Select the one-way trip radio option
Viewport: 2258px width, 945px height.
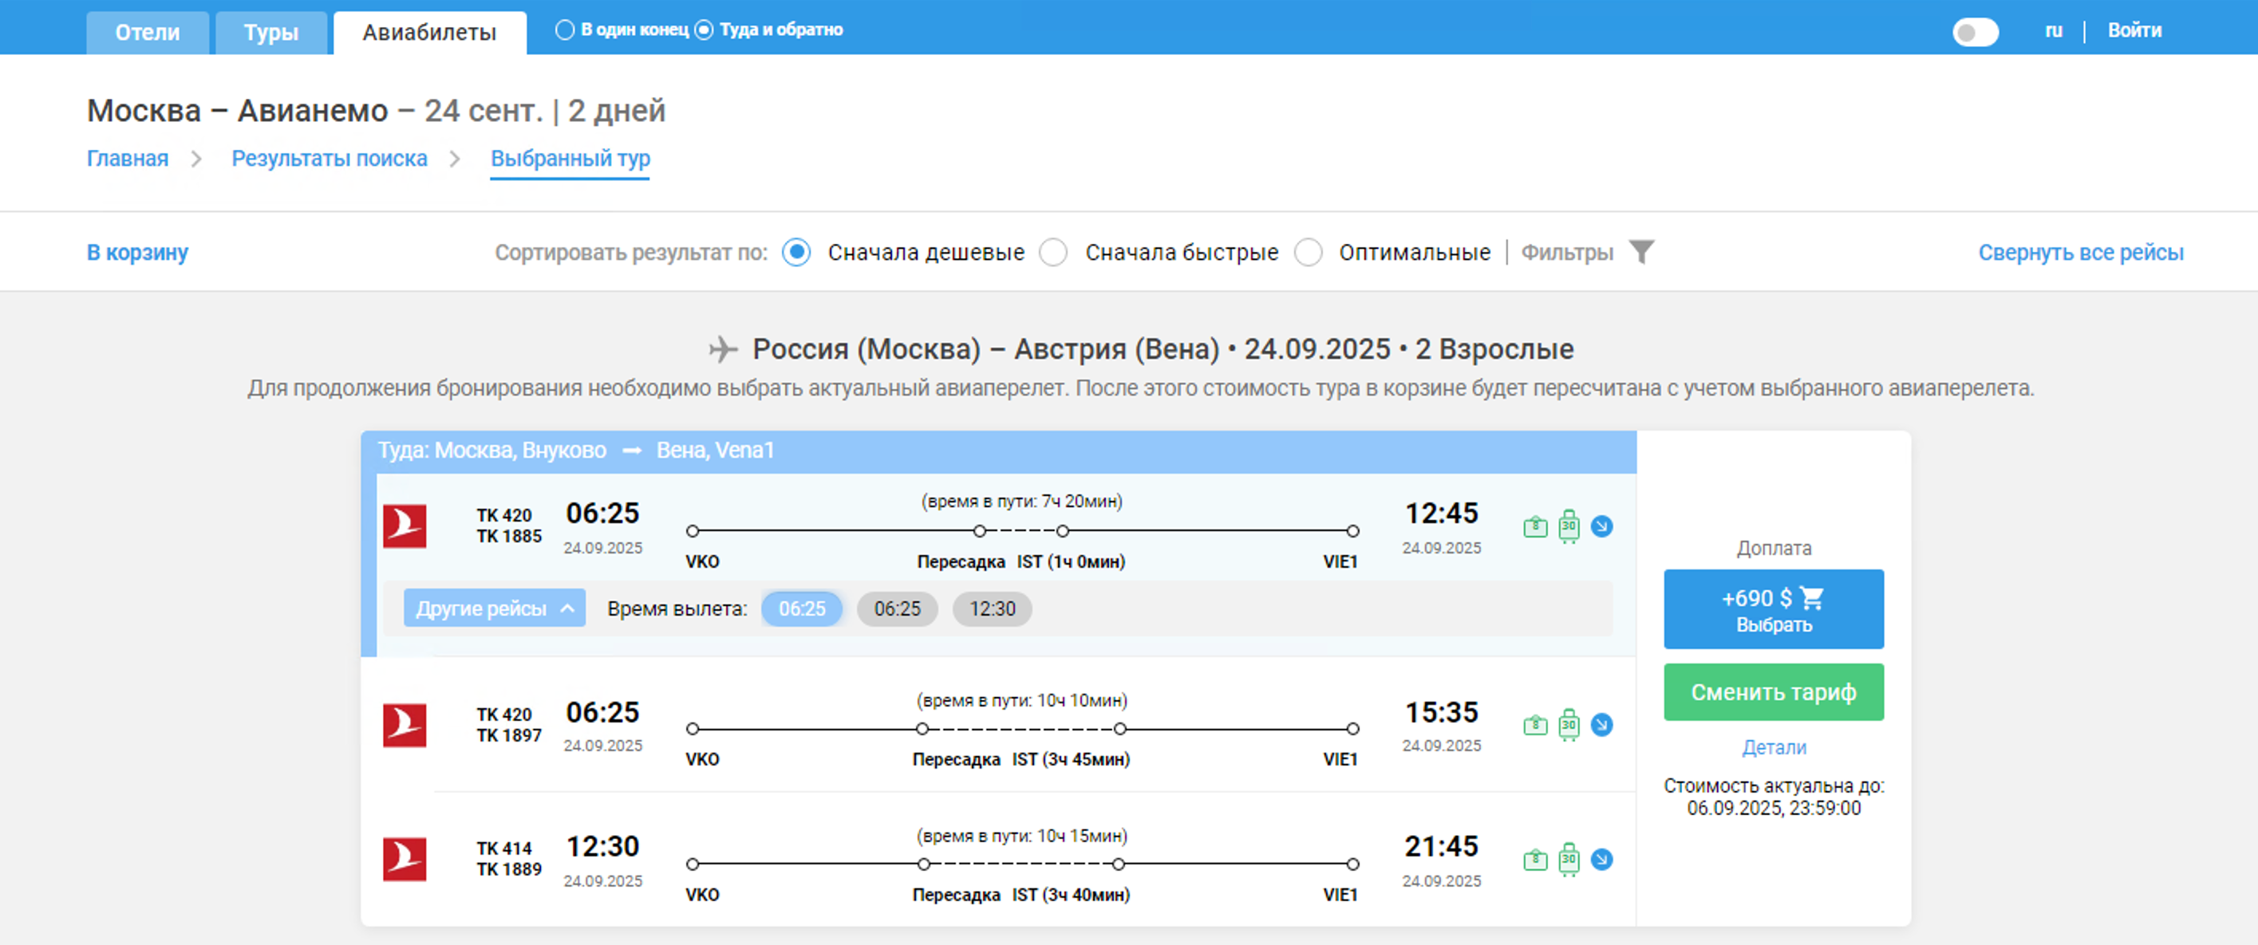point(566,30)
